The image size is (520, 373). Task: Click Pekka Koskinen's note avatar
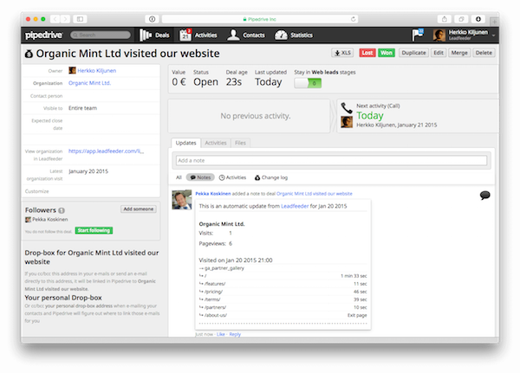(182, 199)
